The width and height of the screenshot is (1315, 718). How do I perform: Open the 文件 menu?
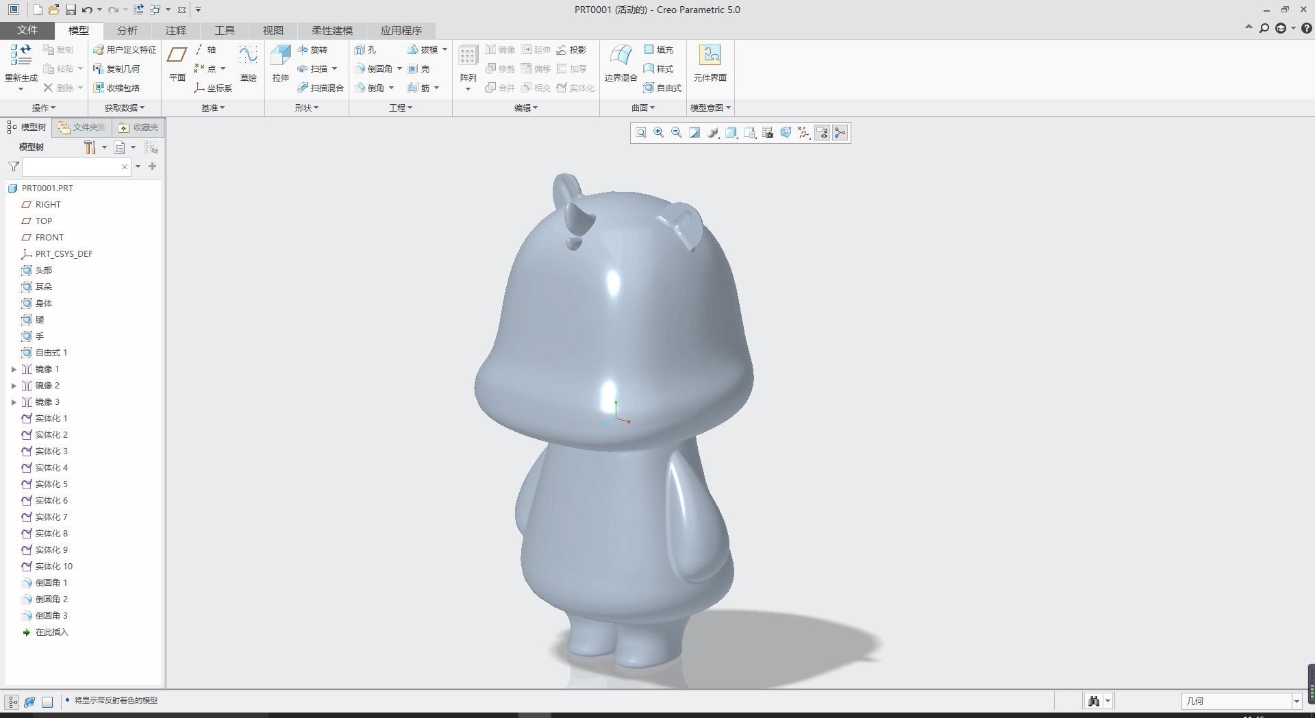27,31
